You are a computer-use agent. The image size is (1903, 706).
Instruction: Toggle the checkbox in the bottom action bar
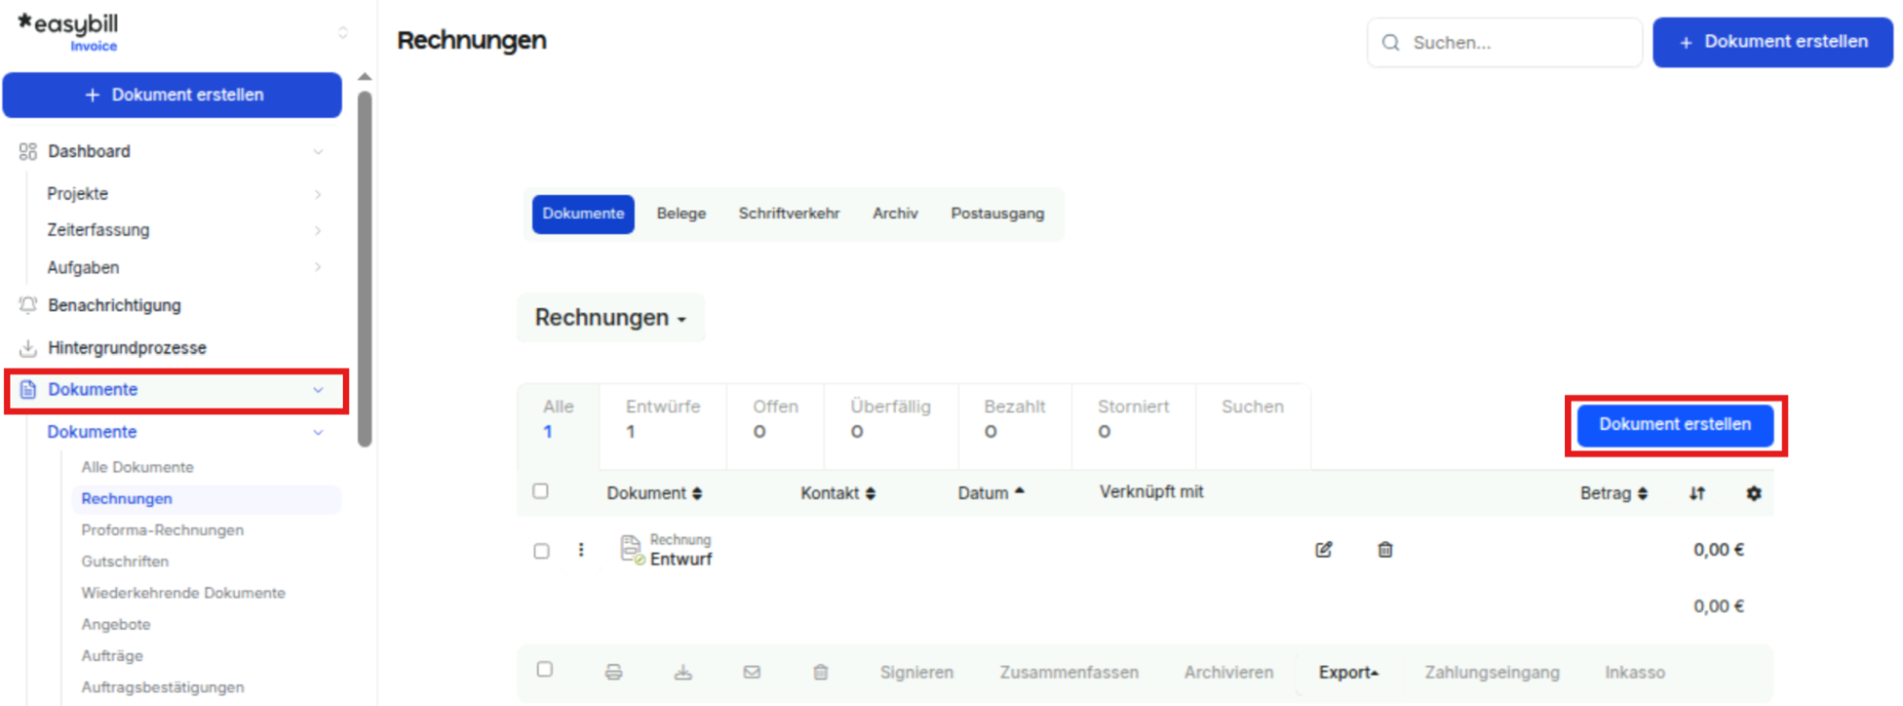tap(545, 670)
